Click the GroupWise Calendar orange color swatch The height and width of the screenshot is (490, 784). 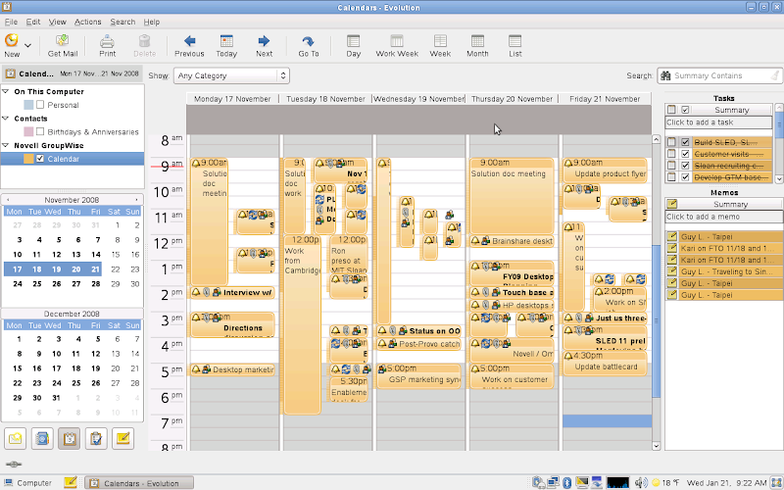coord(28,159)
